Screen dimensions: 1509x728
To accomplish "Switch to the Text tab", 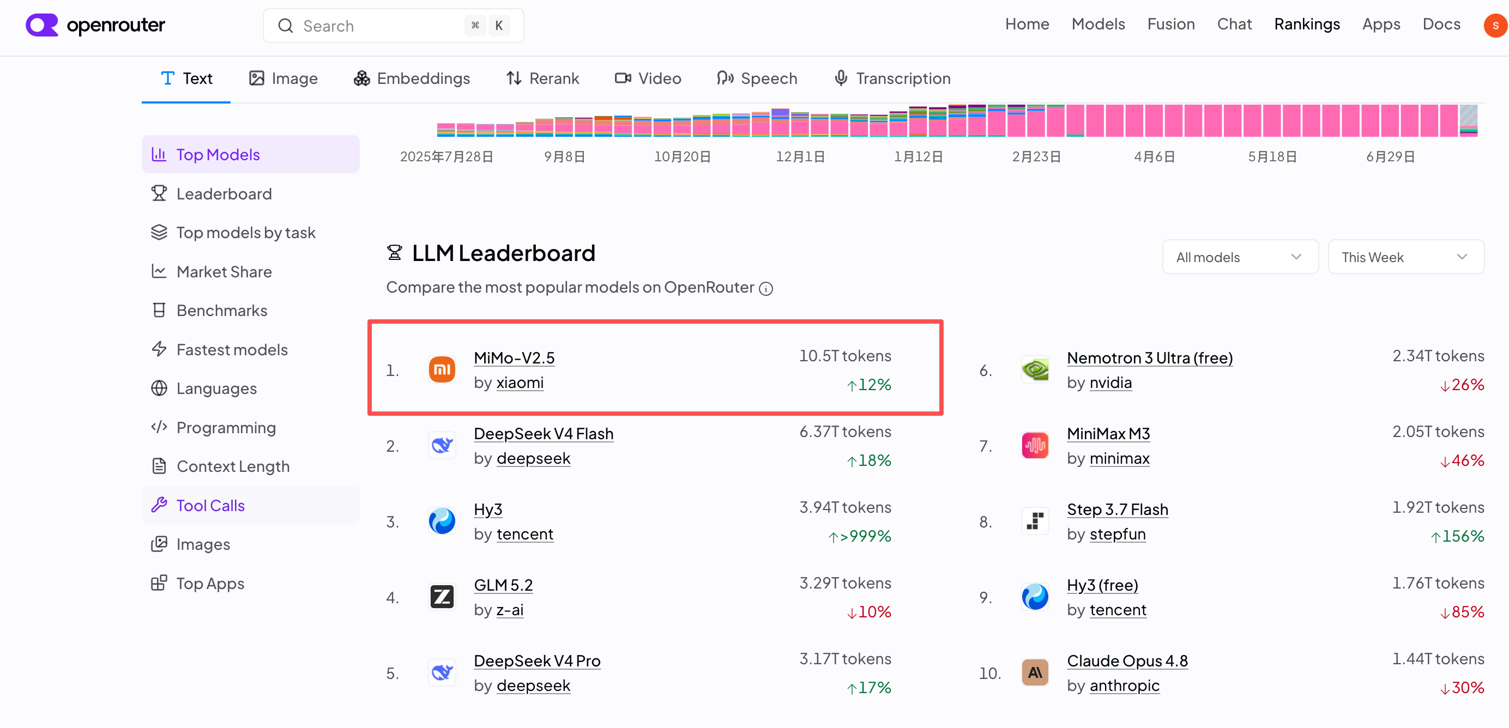I will 186,78.
